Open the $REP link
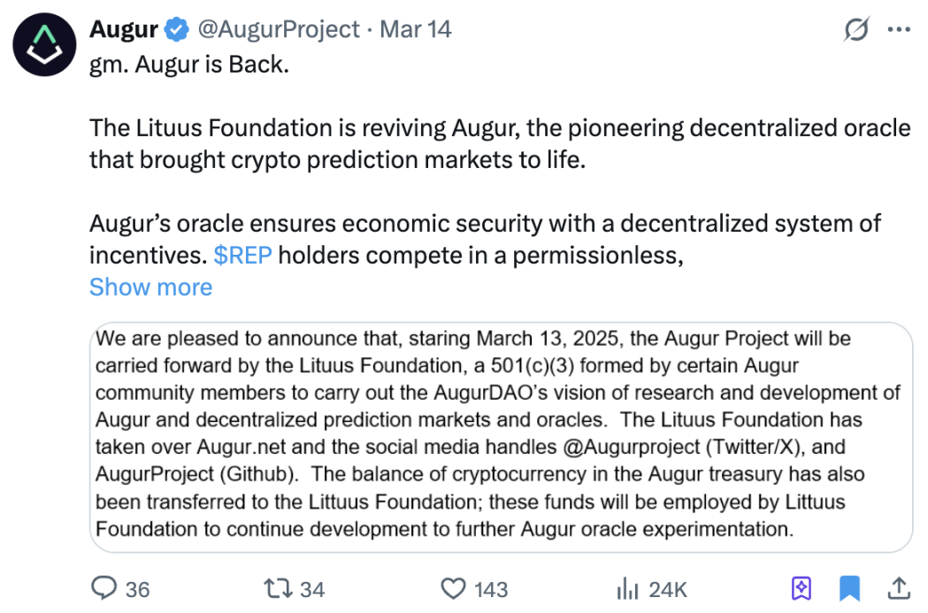Image resolution: width=928 pixels, height=613 pixels. click(242, 255)
